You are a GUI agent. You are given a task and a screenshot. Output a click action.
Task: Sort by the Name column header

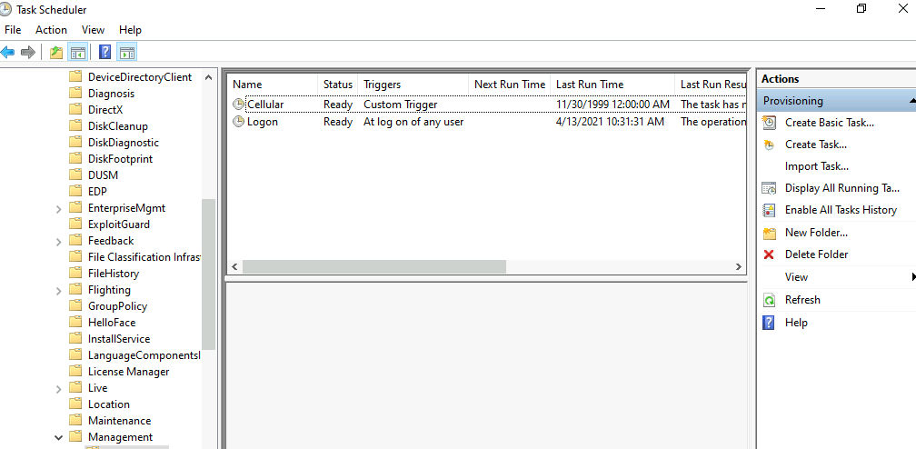click(273, 85)
